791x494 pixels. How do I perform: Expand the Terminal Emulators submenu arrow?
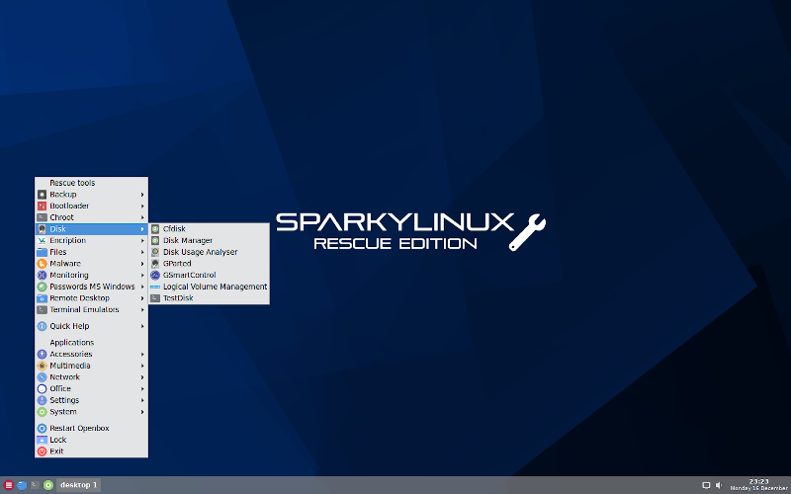coord(142,310)
